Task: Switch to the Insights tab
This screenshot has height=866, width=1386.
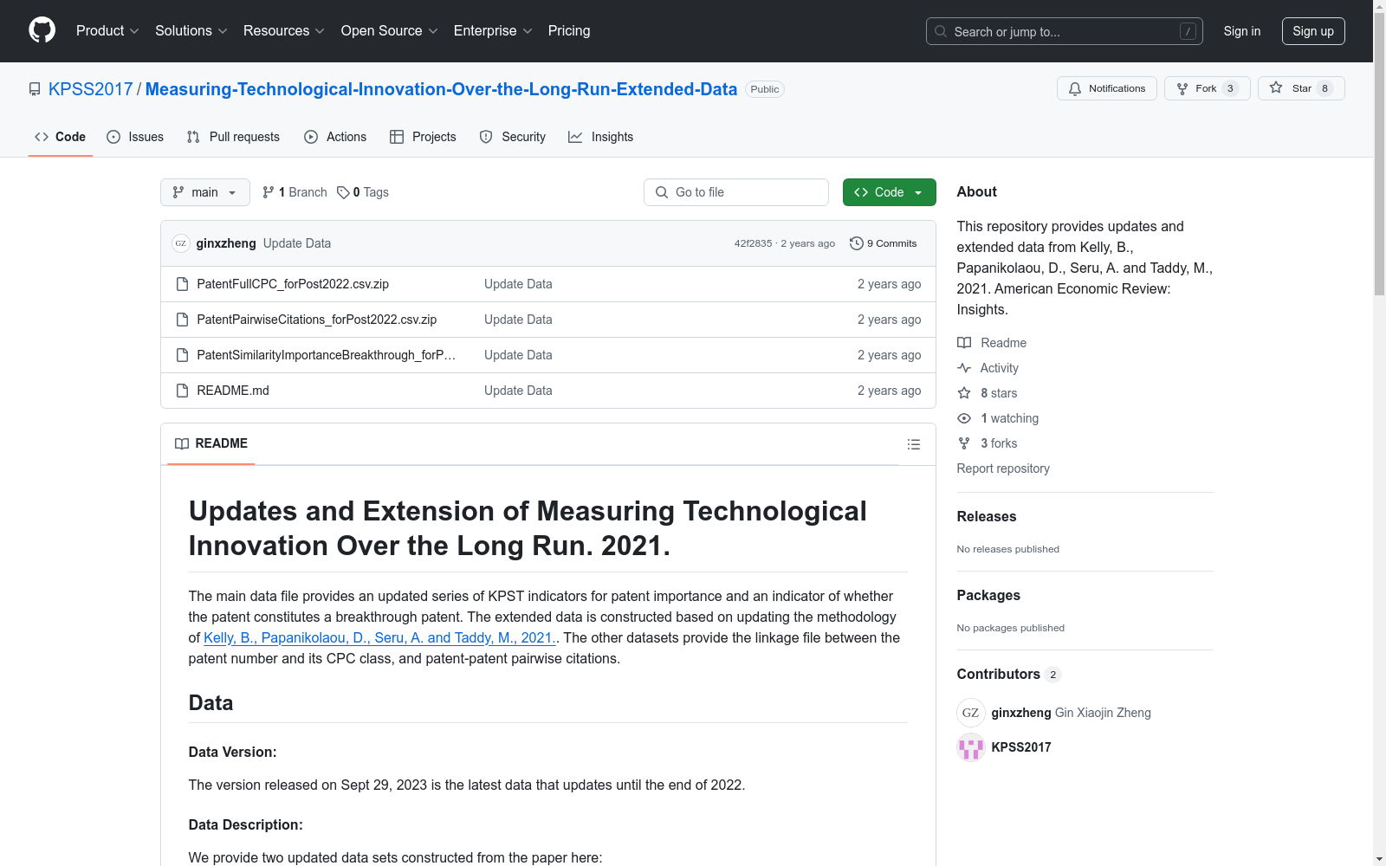Action: click(601, 137)
